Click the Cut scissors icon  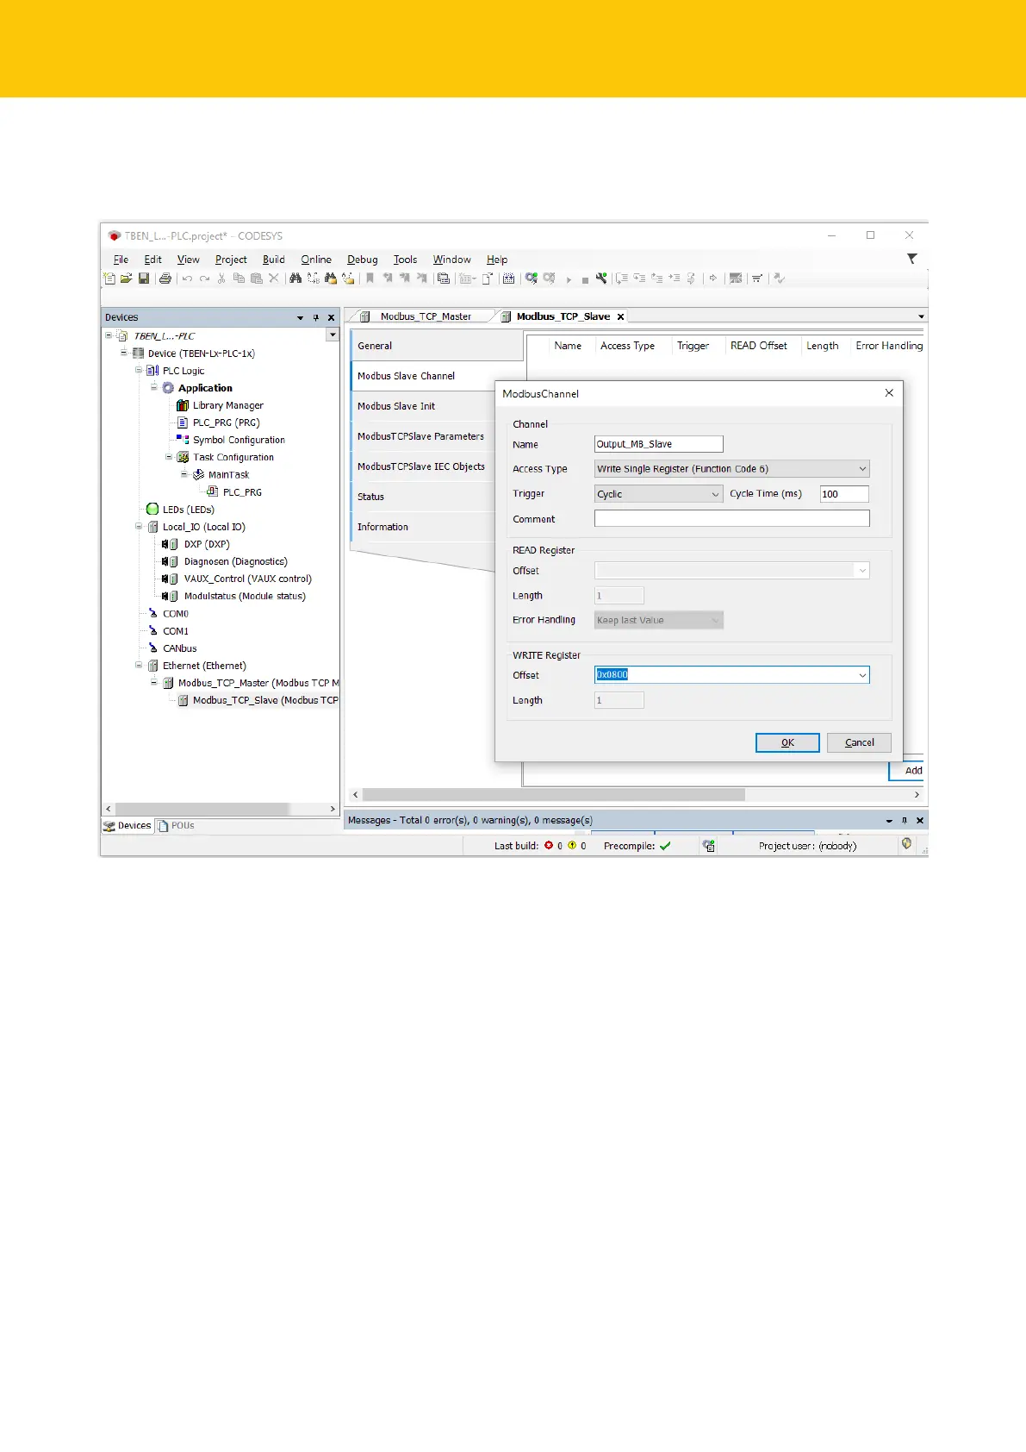221,279
